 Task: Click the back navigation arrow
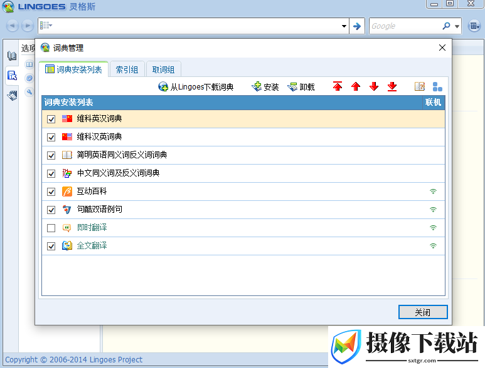(13, 26)
